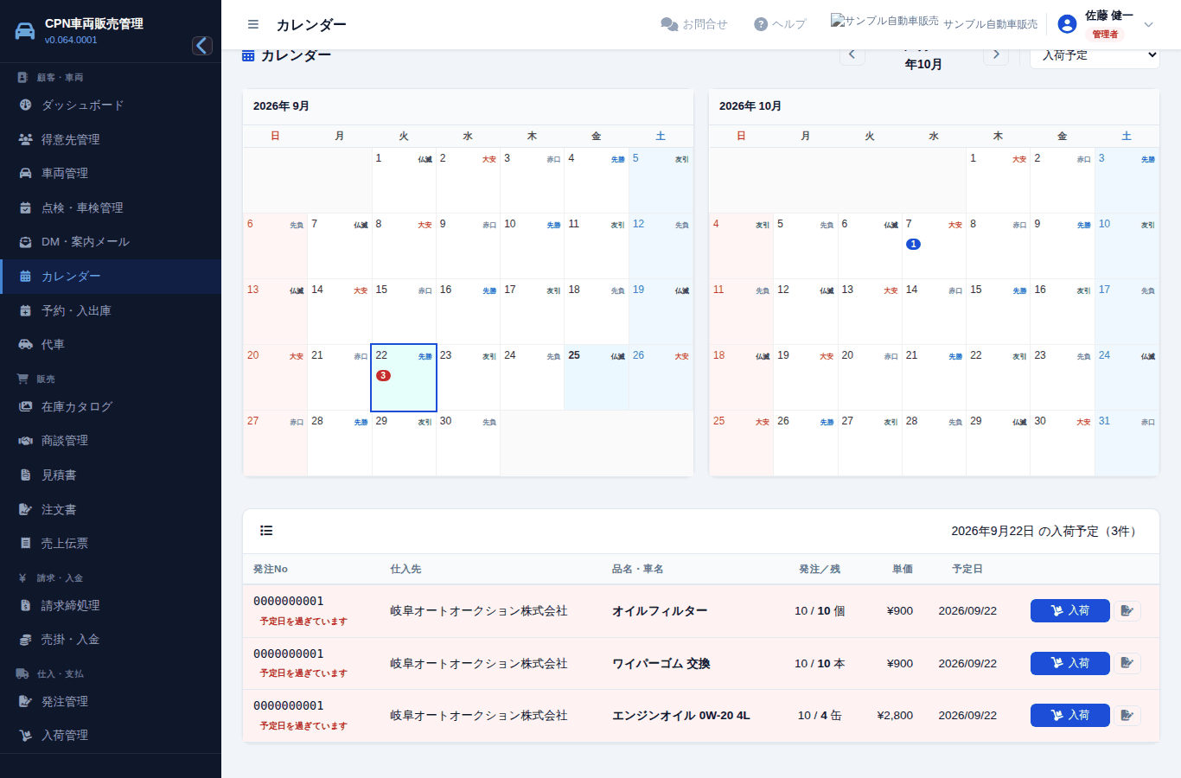The image size is (1181, 778).
Task: Go to the next month with right arrow
Action: [x=996, y=54]
